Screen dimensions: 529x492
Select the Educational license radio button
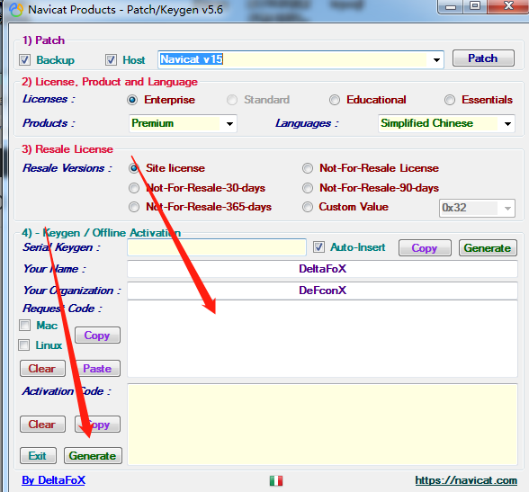(335, 100)
